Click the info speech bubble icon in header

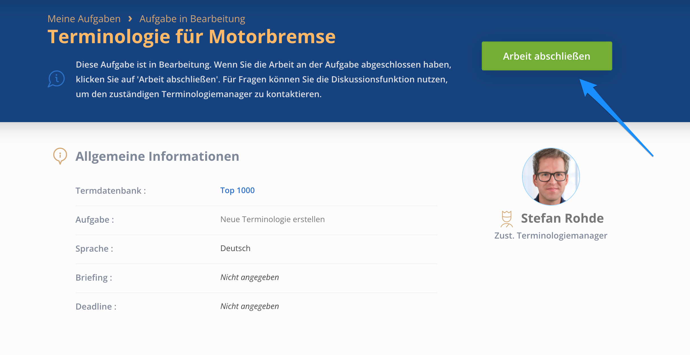pyautogui.click(x=56, y=79)
